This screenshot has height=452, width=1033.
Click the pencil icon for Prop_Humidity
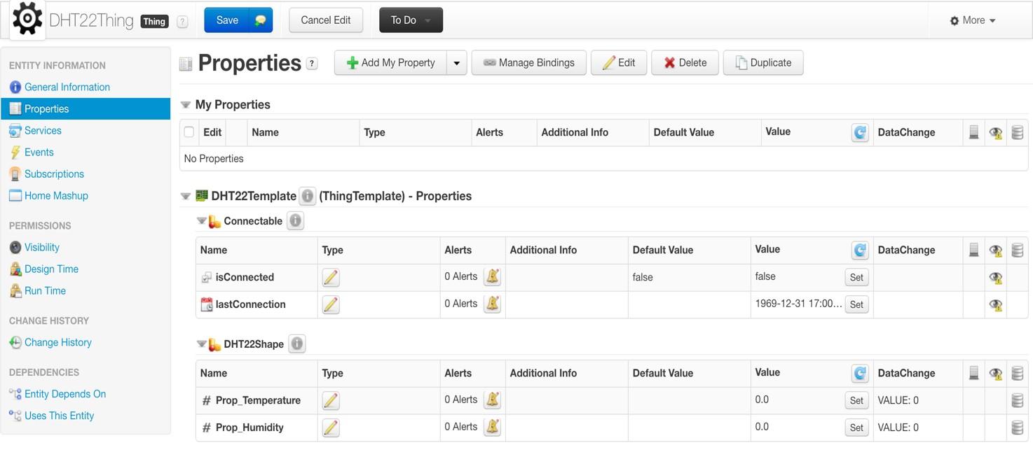[x=331, y=428]
